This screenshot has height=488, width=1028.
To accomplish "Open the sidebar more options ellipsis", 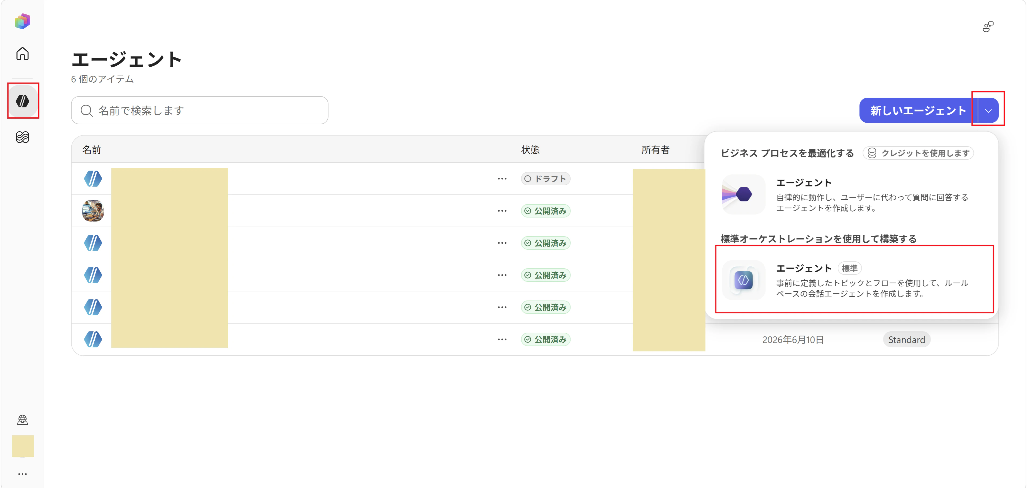I will coord(22,474).
